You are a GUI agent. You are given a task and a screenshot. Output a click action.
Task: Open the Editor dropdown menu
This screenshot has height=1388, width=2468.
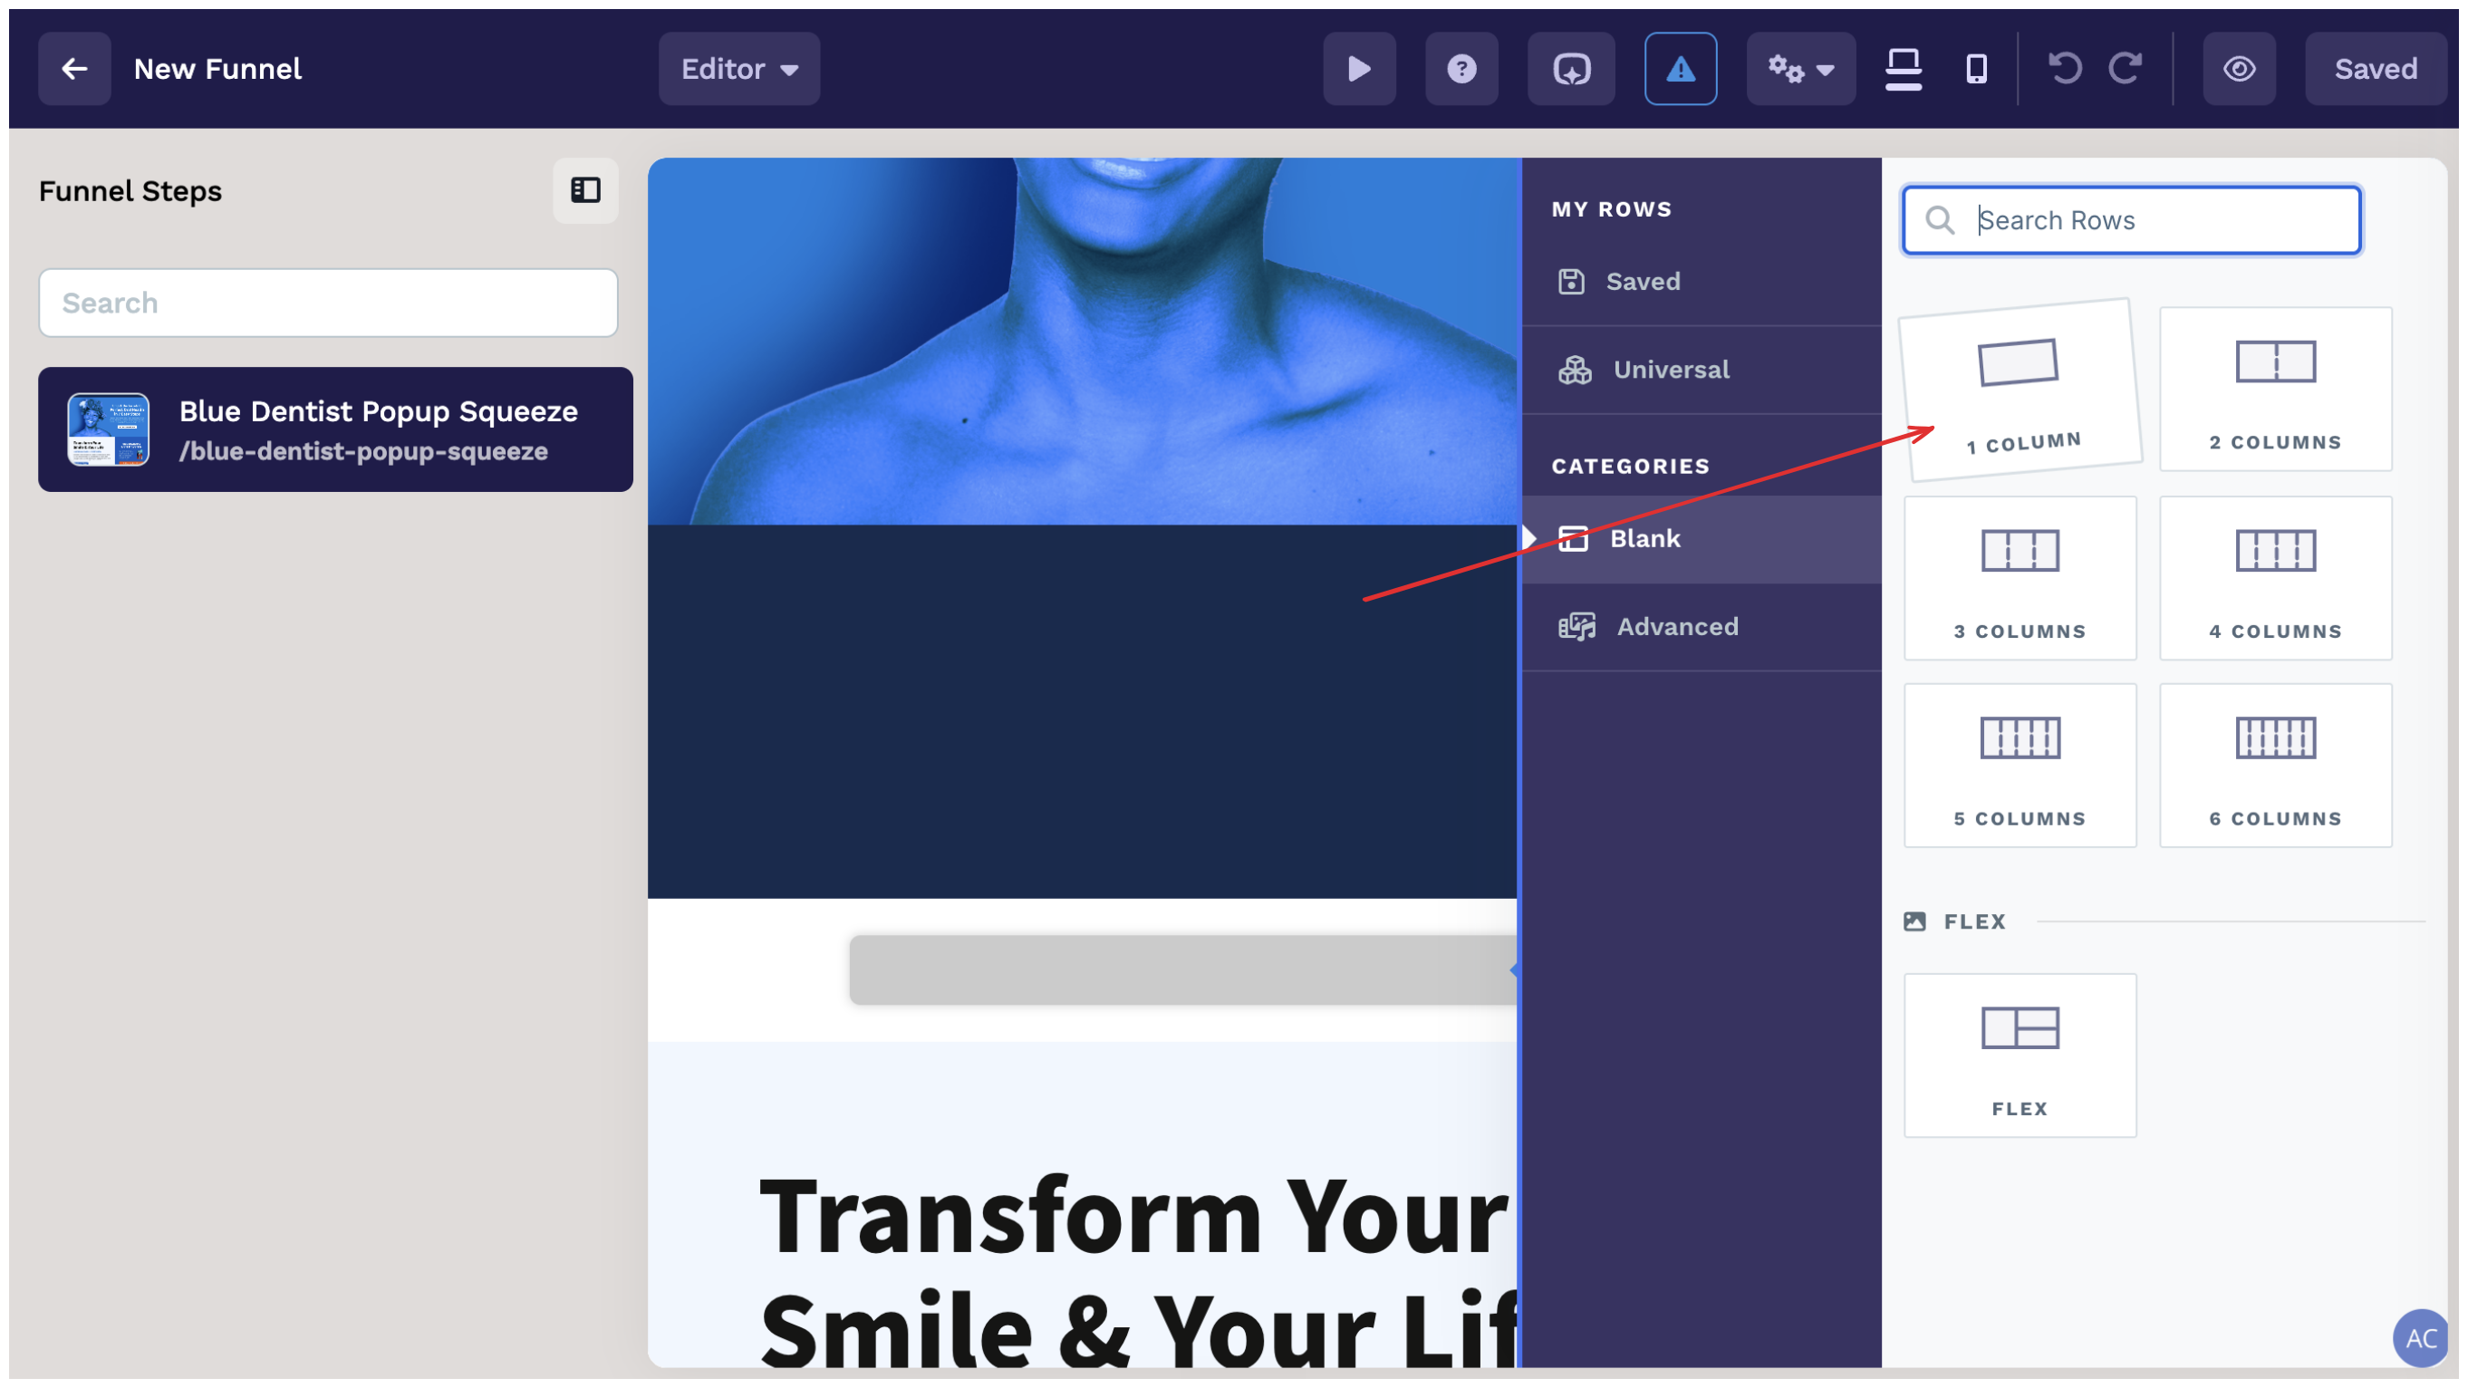738,68
